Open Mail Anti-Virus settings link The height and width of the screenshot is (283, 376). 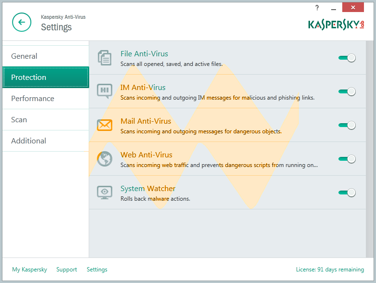pos(146,121)
